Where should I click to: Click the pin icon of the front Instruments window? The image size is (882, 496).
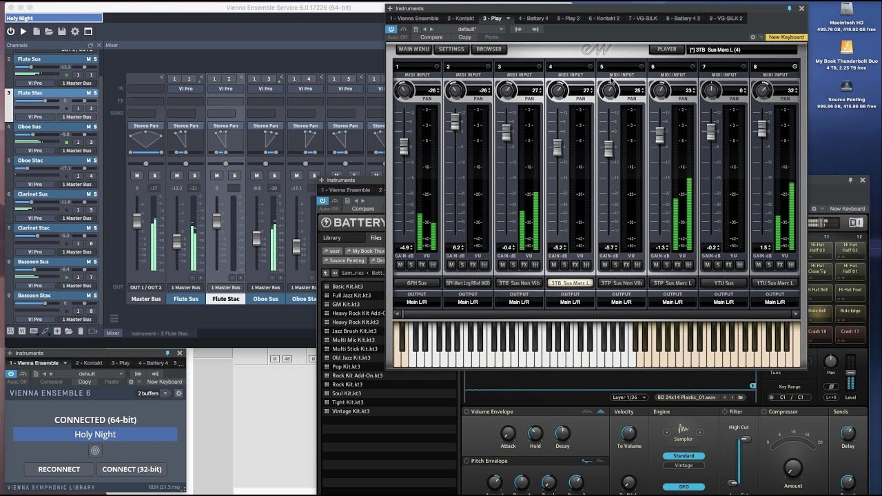790,8
